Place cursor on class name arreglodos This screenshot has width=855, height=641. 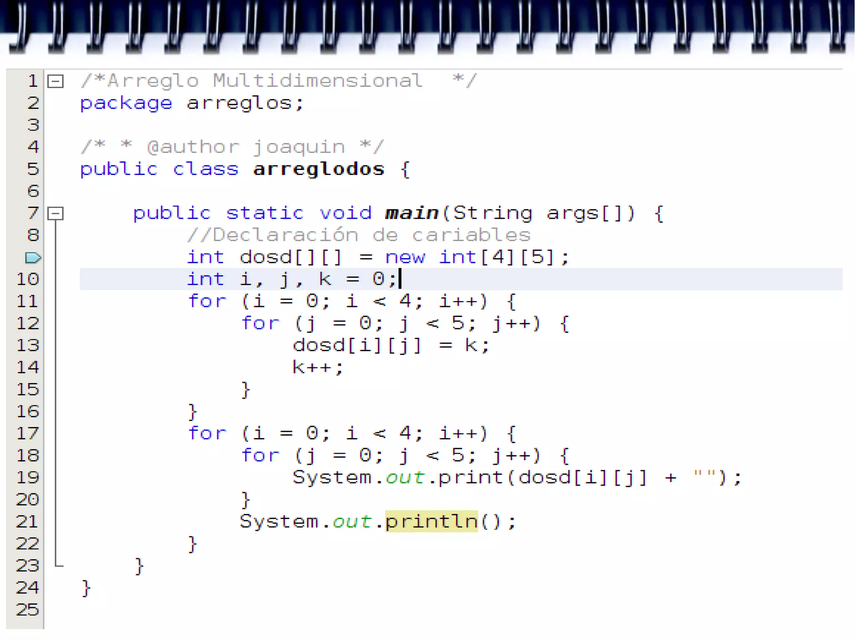[318, 169]
